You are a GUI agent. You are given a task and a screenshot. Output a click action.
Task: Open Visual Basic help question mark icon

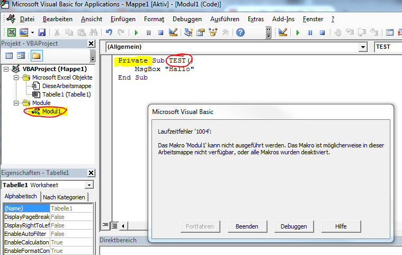coord(240,32)
